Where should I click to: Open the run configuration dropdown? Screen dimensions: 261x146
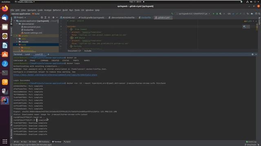click(x=194, y=14)
